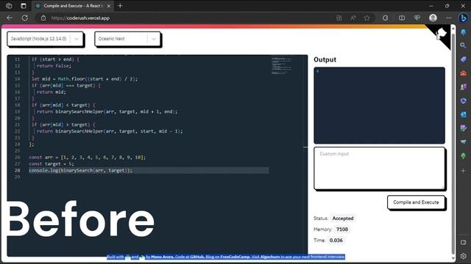471x264 pixels.
Task: Go back using the browser back arrow
Action: point(10,18)
